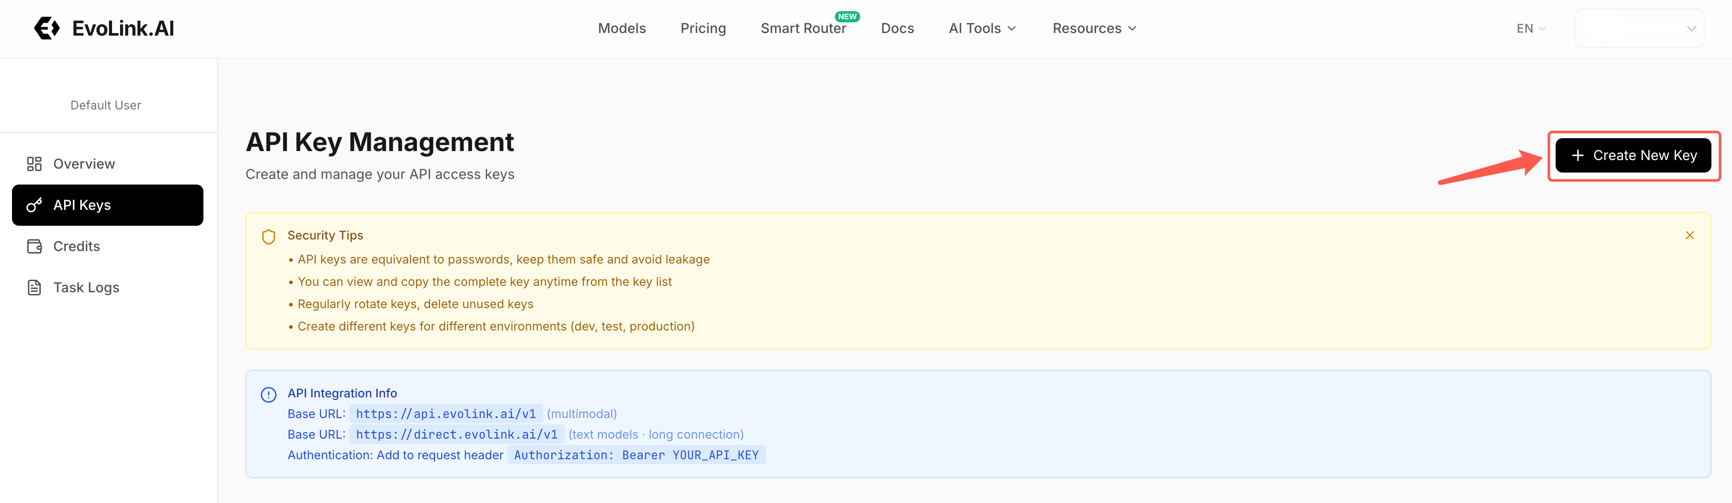Open the EN language selector
The image size is (1732, 503).
click(1531, 28)
